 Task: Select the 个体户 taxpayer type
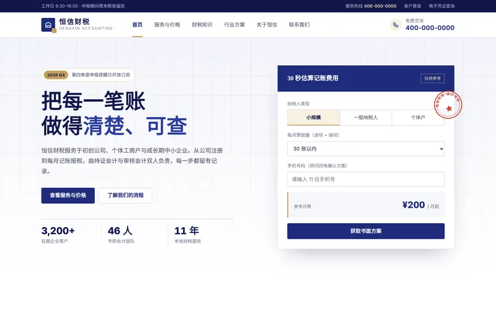pos(418,117)
